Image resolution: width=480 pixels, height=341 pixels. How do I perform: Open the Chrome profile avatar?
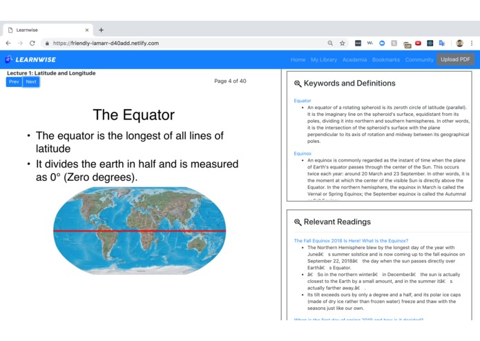[459, 43]
